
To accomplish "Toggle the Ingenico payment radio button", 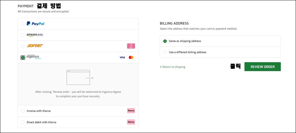I will tap(23, 57).
